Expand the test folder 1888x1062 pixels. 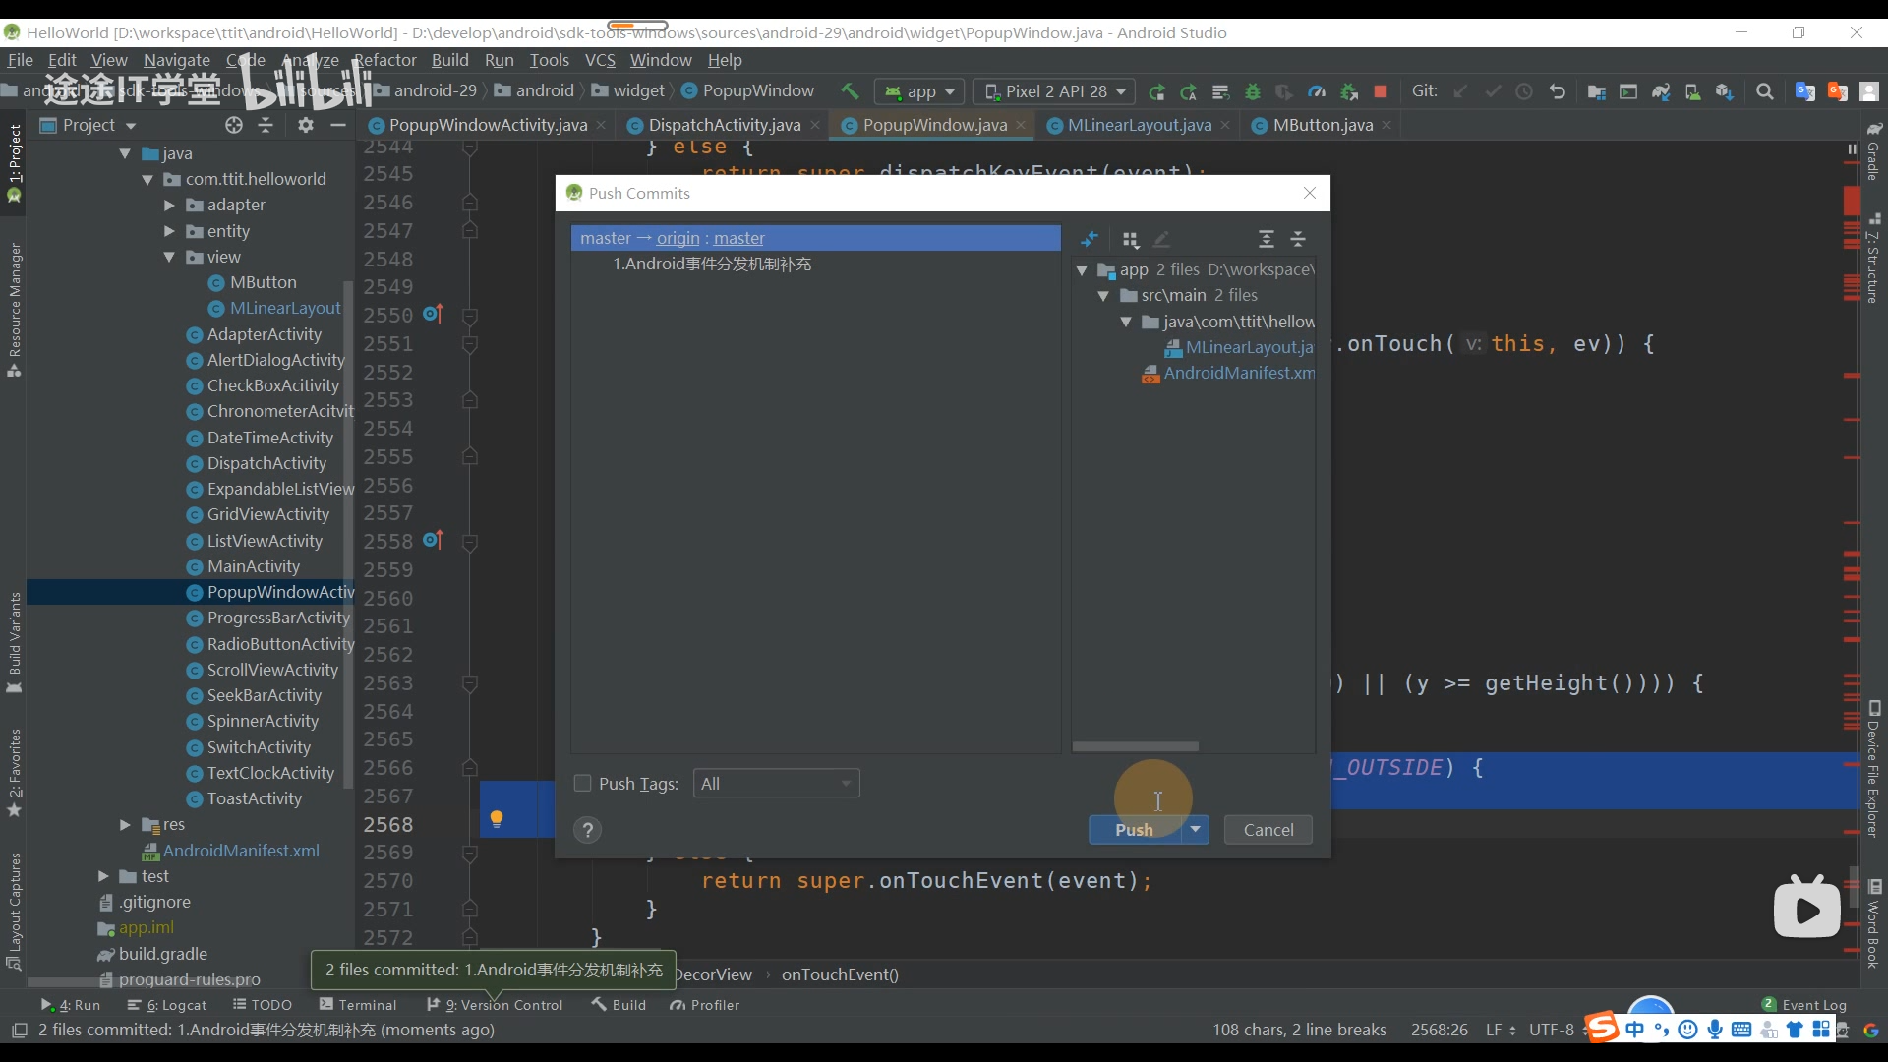tap(103, 875)
